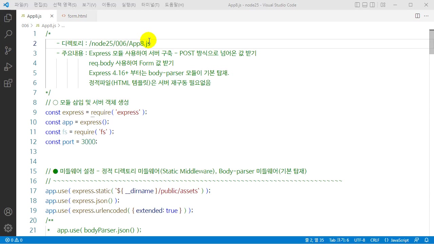Split the editor to the right

point(417,16)
